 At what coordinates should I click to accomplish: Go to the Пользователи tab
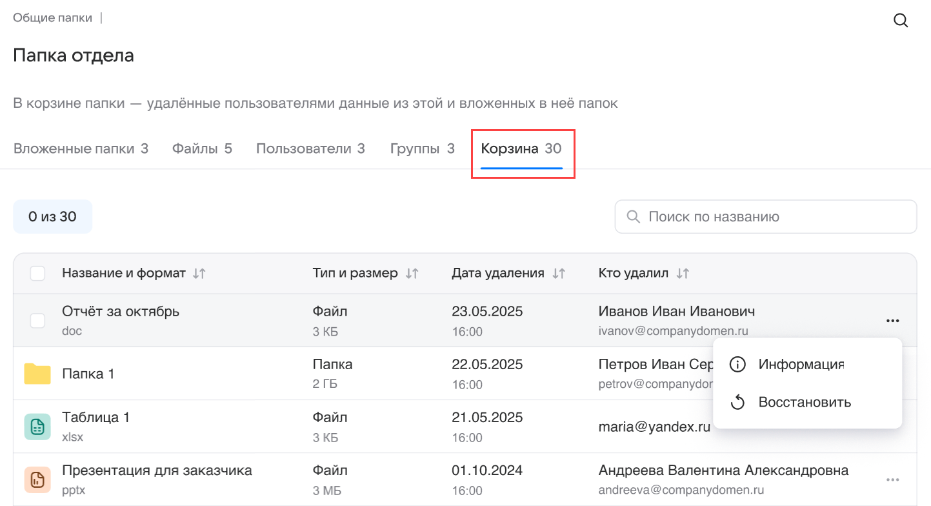(x=310, y=149)
